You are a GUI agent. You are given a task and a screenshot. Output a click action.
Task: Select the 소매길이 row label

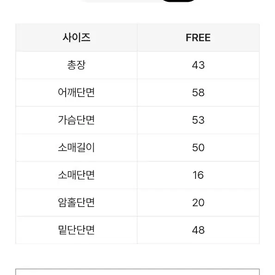[76, 147]
